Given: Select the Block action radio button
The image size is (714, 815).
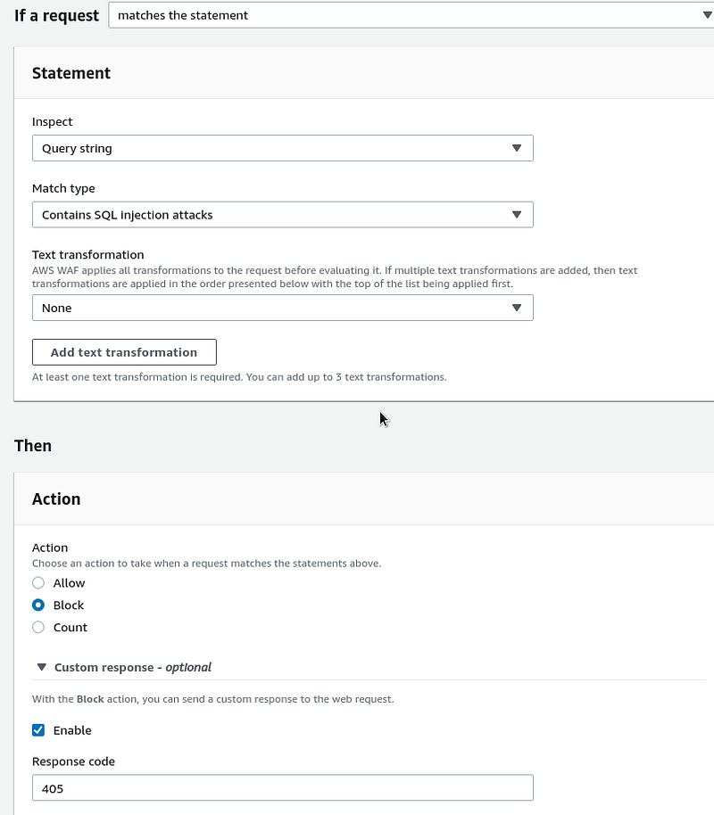Looking at the screenshot, I should coord(38,605).
